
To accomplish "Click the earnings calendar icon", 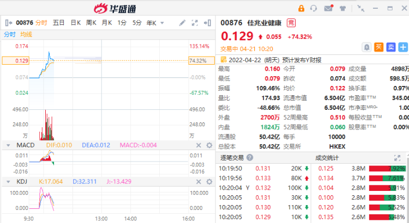I will [224, 60].
